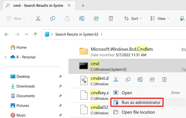Screen dimensions: 186x118
Task: Unpin Desktop using its pin icon
Action: tap(60, 76)
